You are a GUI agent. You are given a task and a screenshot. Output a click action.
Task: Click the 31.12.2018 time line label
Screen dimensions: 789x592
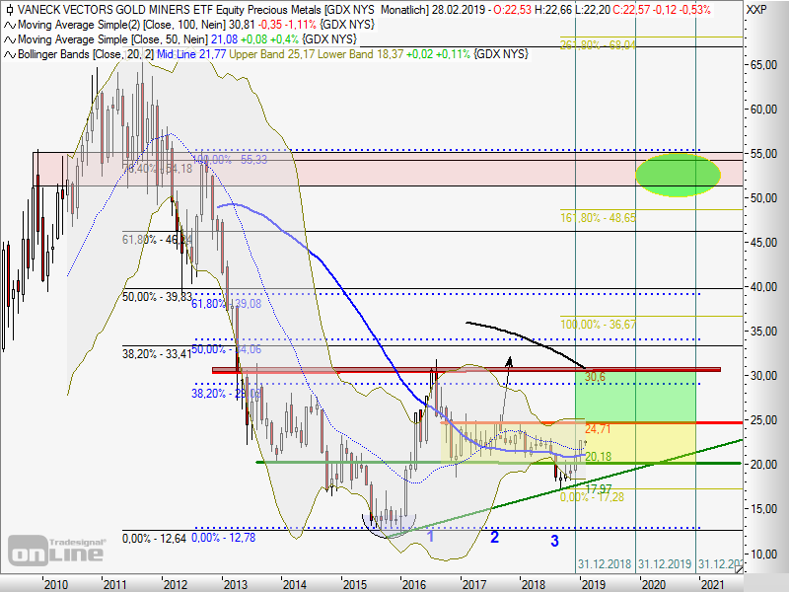pyautogui.click(x=605, y=563)
